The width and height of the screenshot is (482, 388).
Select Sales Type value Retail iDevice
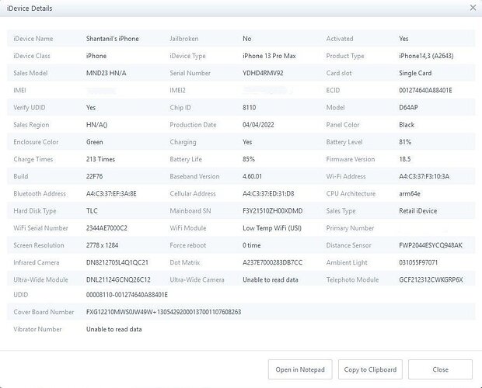[418, 211]
